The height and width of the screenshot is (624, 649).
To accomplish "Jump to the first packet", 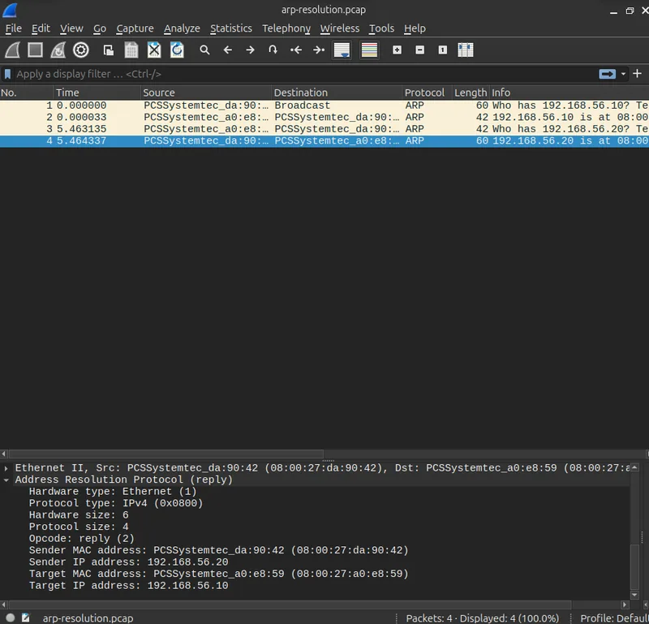I will pos(295,50).
